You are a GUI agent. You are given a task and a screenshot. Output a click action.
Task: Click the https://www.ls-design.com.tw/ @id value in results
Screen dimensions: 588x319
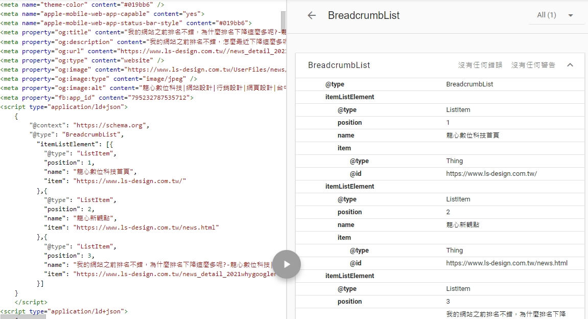coord(491,174)
